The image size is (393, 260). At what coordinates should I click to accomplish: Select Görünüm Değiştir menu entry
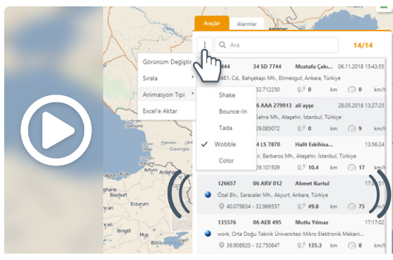167,62
